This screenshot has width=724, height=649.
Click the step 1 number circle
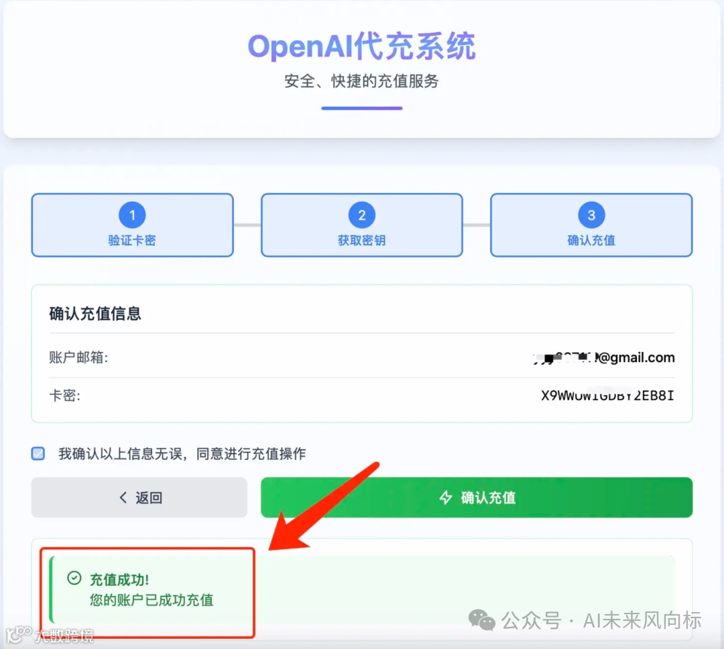[132, 215]
